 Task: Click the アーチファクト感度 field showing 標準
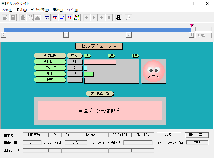point(197,142)
